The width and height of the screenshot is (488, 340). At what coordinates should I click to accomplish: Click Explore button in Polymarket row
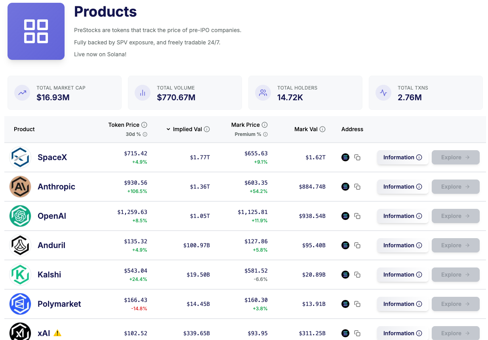[x=456, y=304]
